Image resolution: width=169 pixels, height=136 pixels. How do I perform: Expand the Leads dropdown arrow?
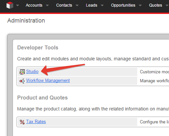[102, 5]
